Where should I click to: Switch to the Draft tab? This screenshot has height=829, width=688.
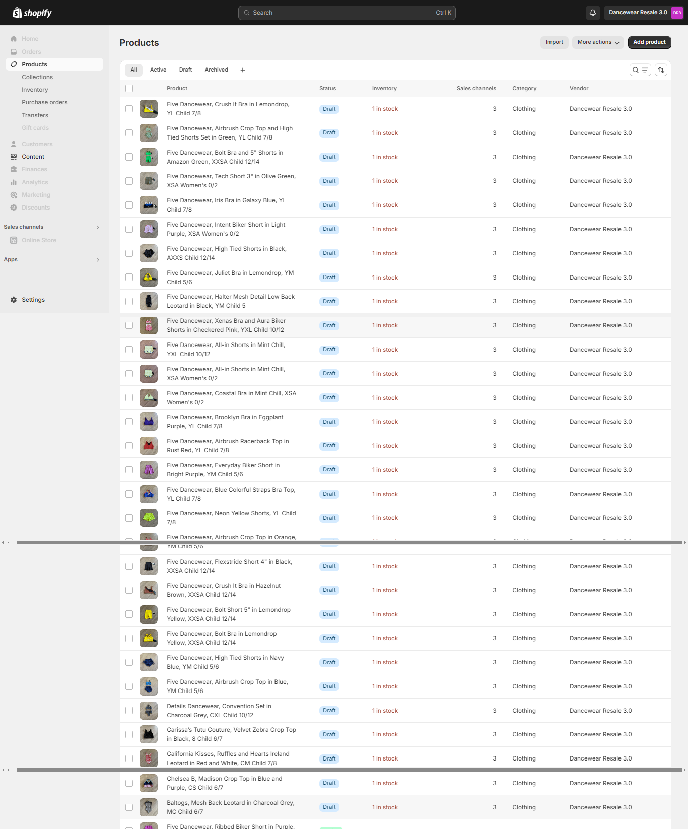coord(185,70)
